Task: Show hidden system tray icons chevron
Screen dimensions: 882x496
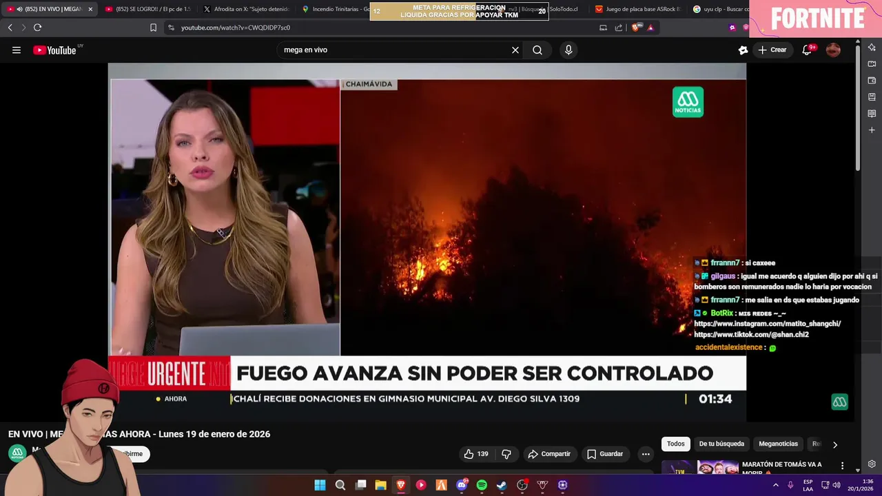Action: pos(776,485)
